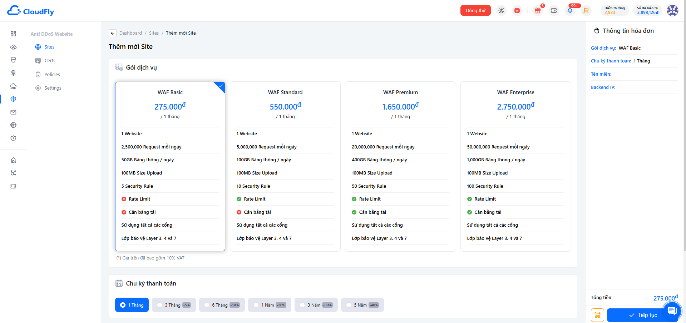
Task: Click the 550,000đ price on WAF Standard
Action: 285,106
